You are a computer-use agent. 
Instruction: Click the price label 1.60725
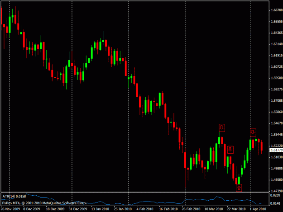coord(277,66)
